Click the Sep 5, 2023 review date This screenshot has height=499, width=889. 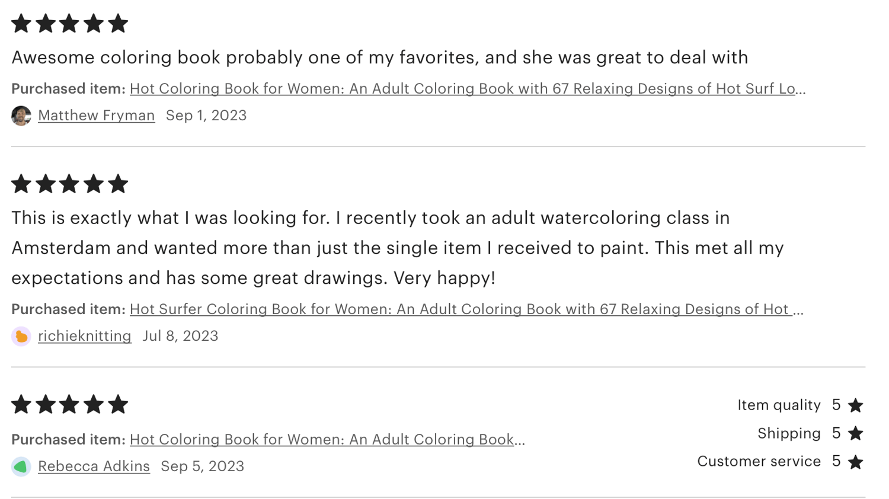coord(203,466)
